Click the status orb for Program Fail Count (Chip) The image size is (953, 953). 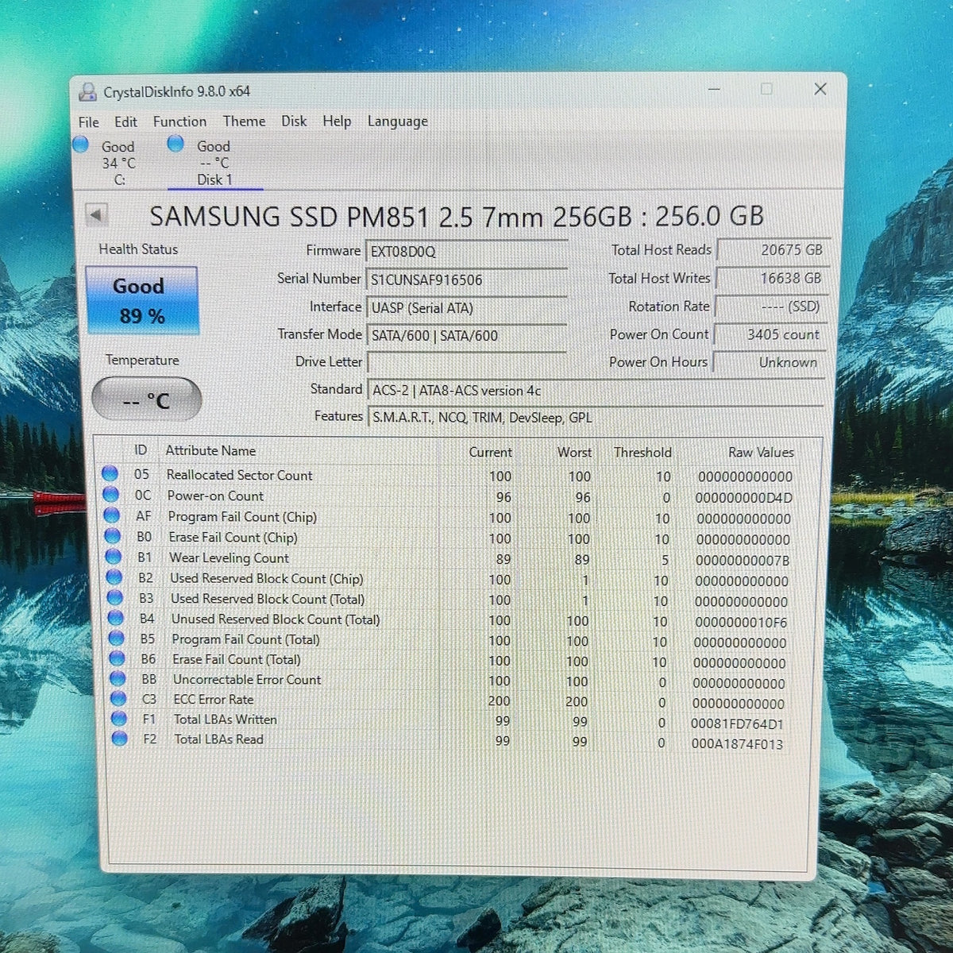112,515
